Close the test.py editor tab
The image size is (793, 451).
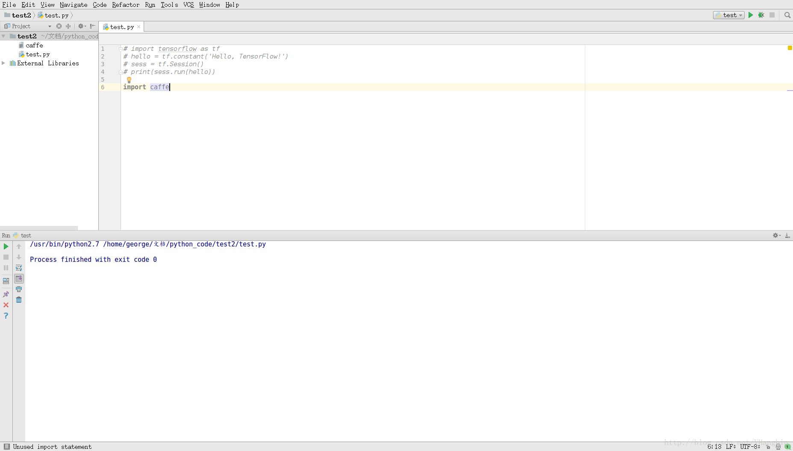pyautogui.click(x=139, y=27)
